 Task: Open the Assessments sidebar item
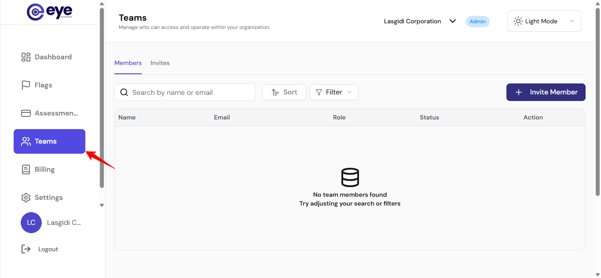pyautogui.click(x=49, y=113)
